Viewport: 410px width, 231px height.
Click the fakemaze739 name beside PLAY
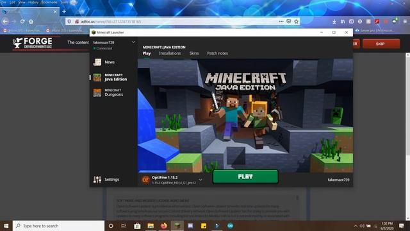338,180
